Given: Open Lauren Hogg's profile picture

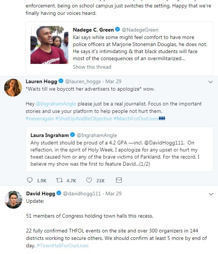Looking at the screenshot, I should tap(13, 88).
